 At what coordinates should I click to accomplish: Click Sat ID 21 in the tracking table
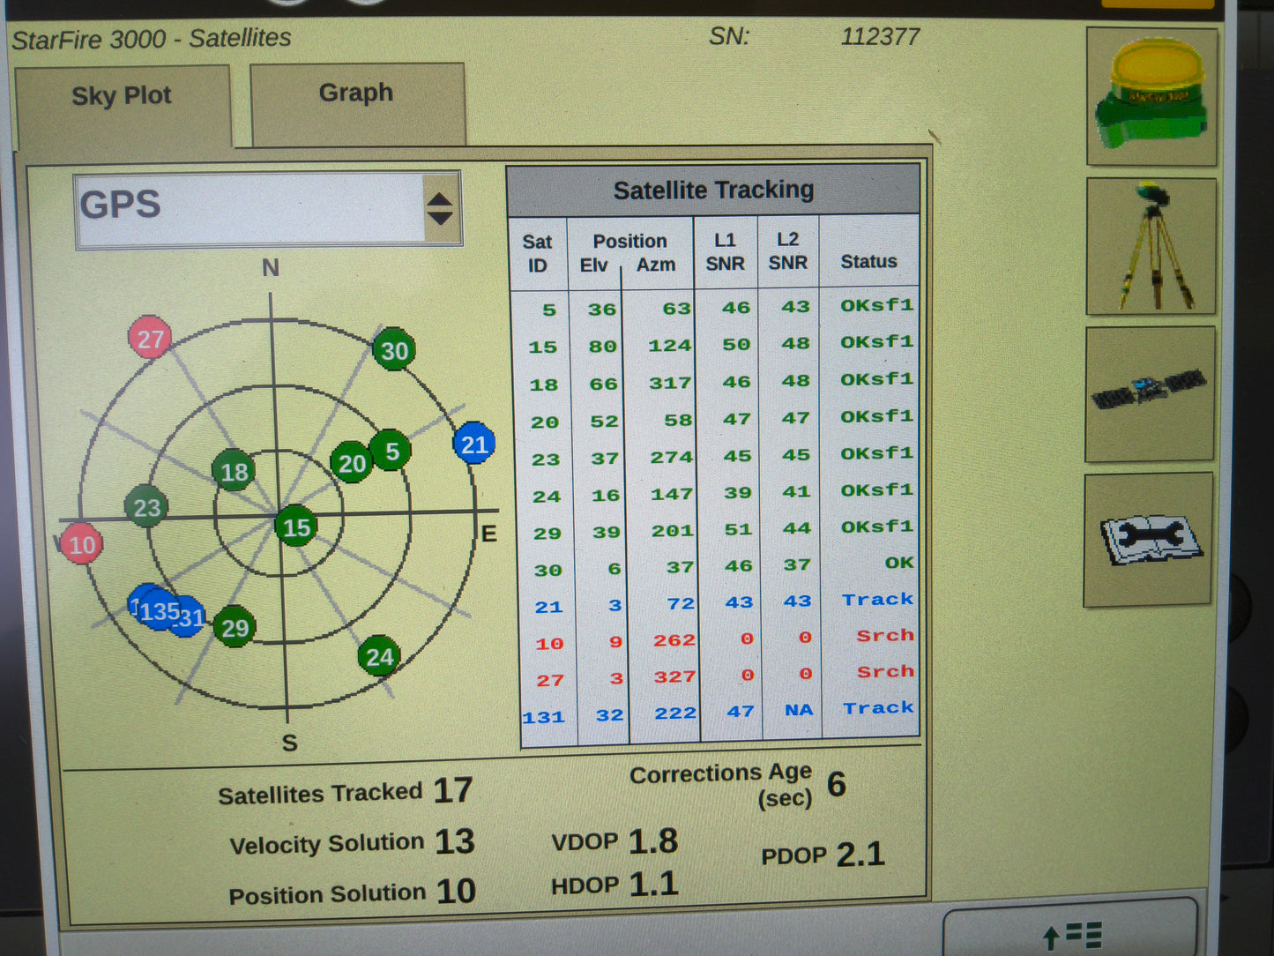(x=548, y=607)
